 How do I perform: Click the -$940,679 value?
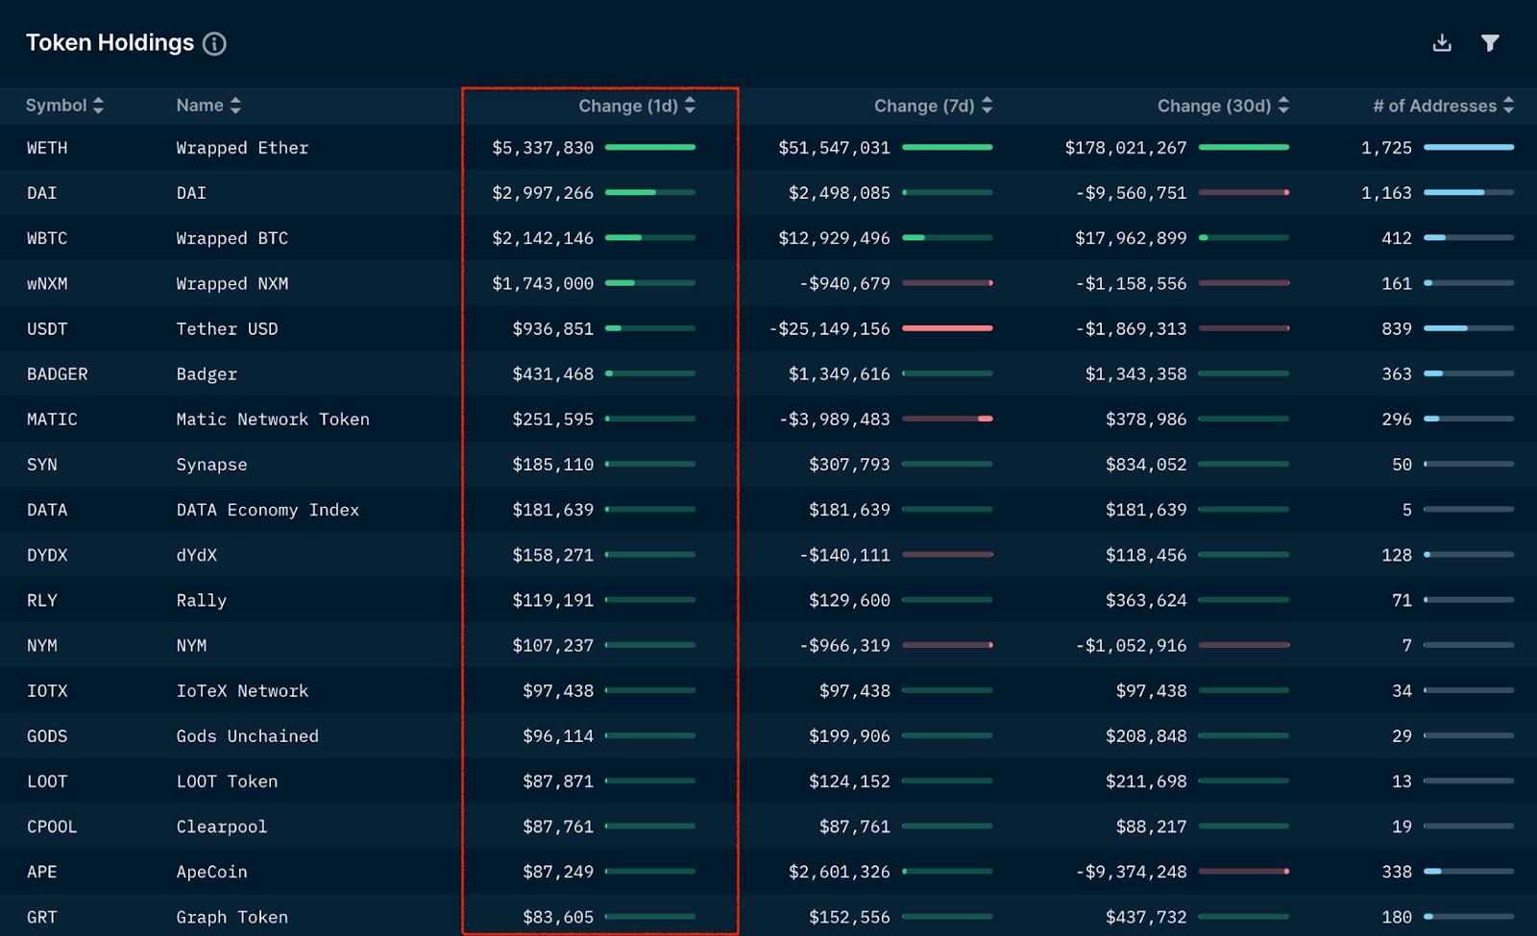(x=844, y=283)
